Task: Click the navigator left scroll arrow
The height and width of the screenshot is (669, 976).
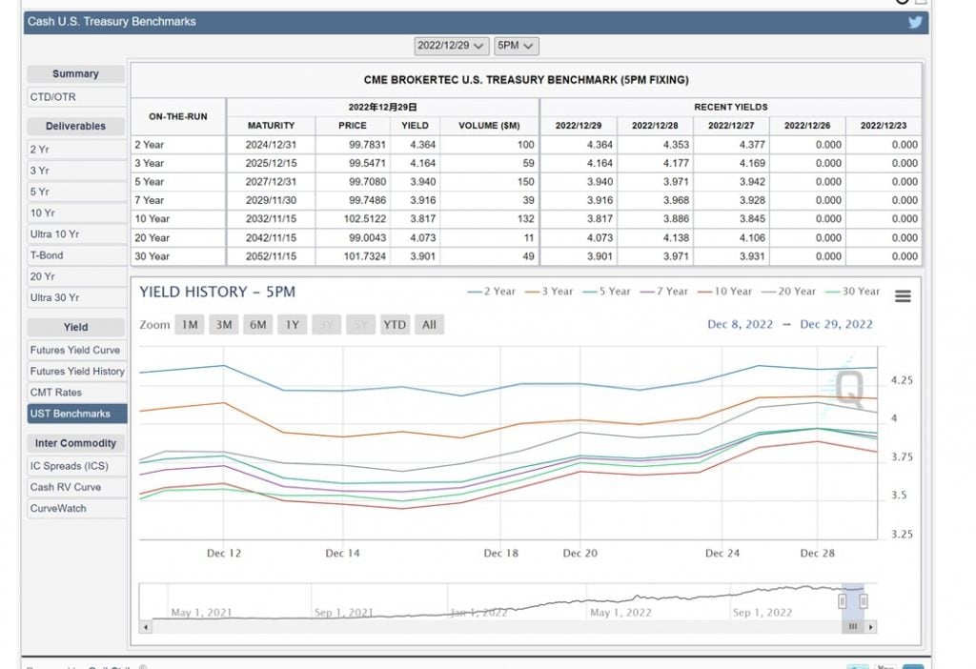Action: (x=146, y=627)
